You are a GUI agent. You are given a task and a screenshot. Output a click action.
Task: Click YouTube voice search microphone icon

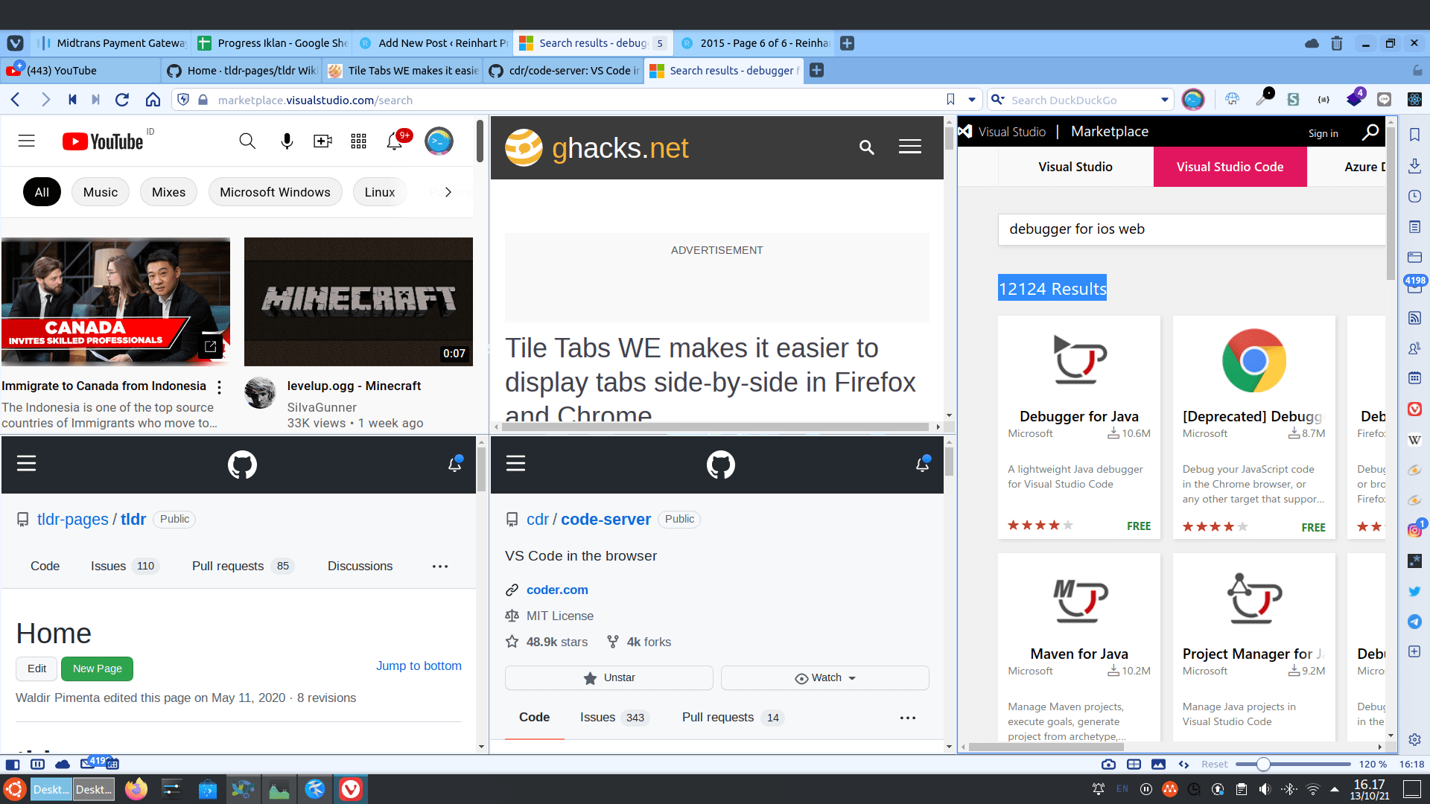click(x=287, y=141)
